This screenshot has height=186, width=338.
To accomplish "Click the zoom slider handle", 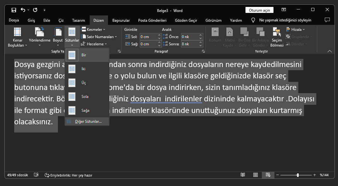I will coord(298,175).
